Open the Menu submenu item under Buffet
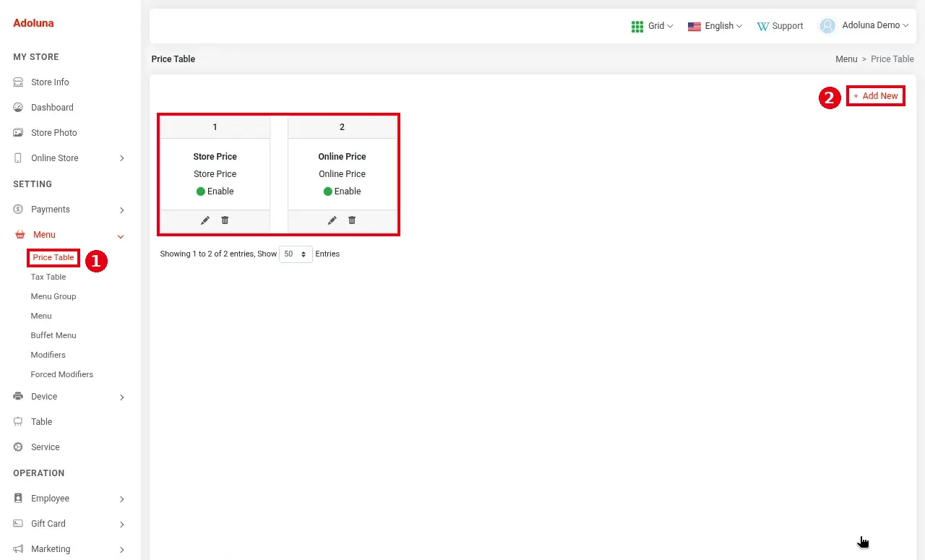Viewport: 925px width, 560px height. tap(41, 316)
